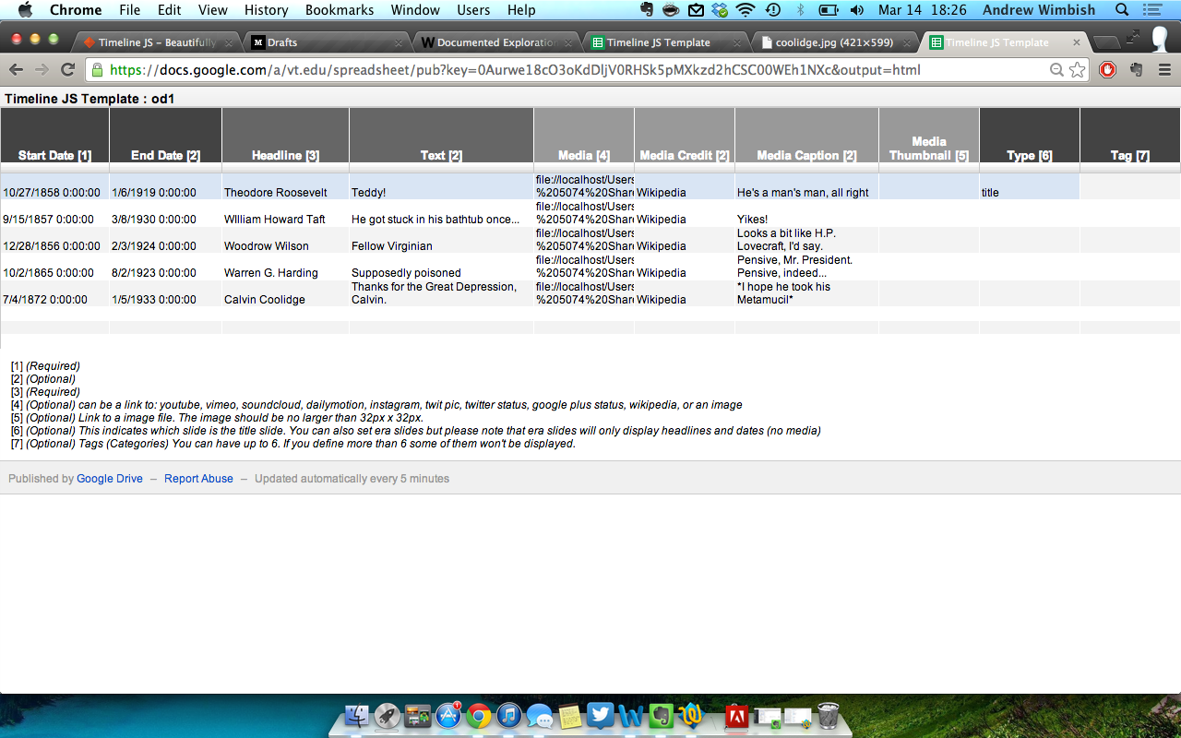This screenshot has height=738, width=1181.
Task: Open iTunes from the dock
Action: pos(508,715)
